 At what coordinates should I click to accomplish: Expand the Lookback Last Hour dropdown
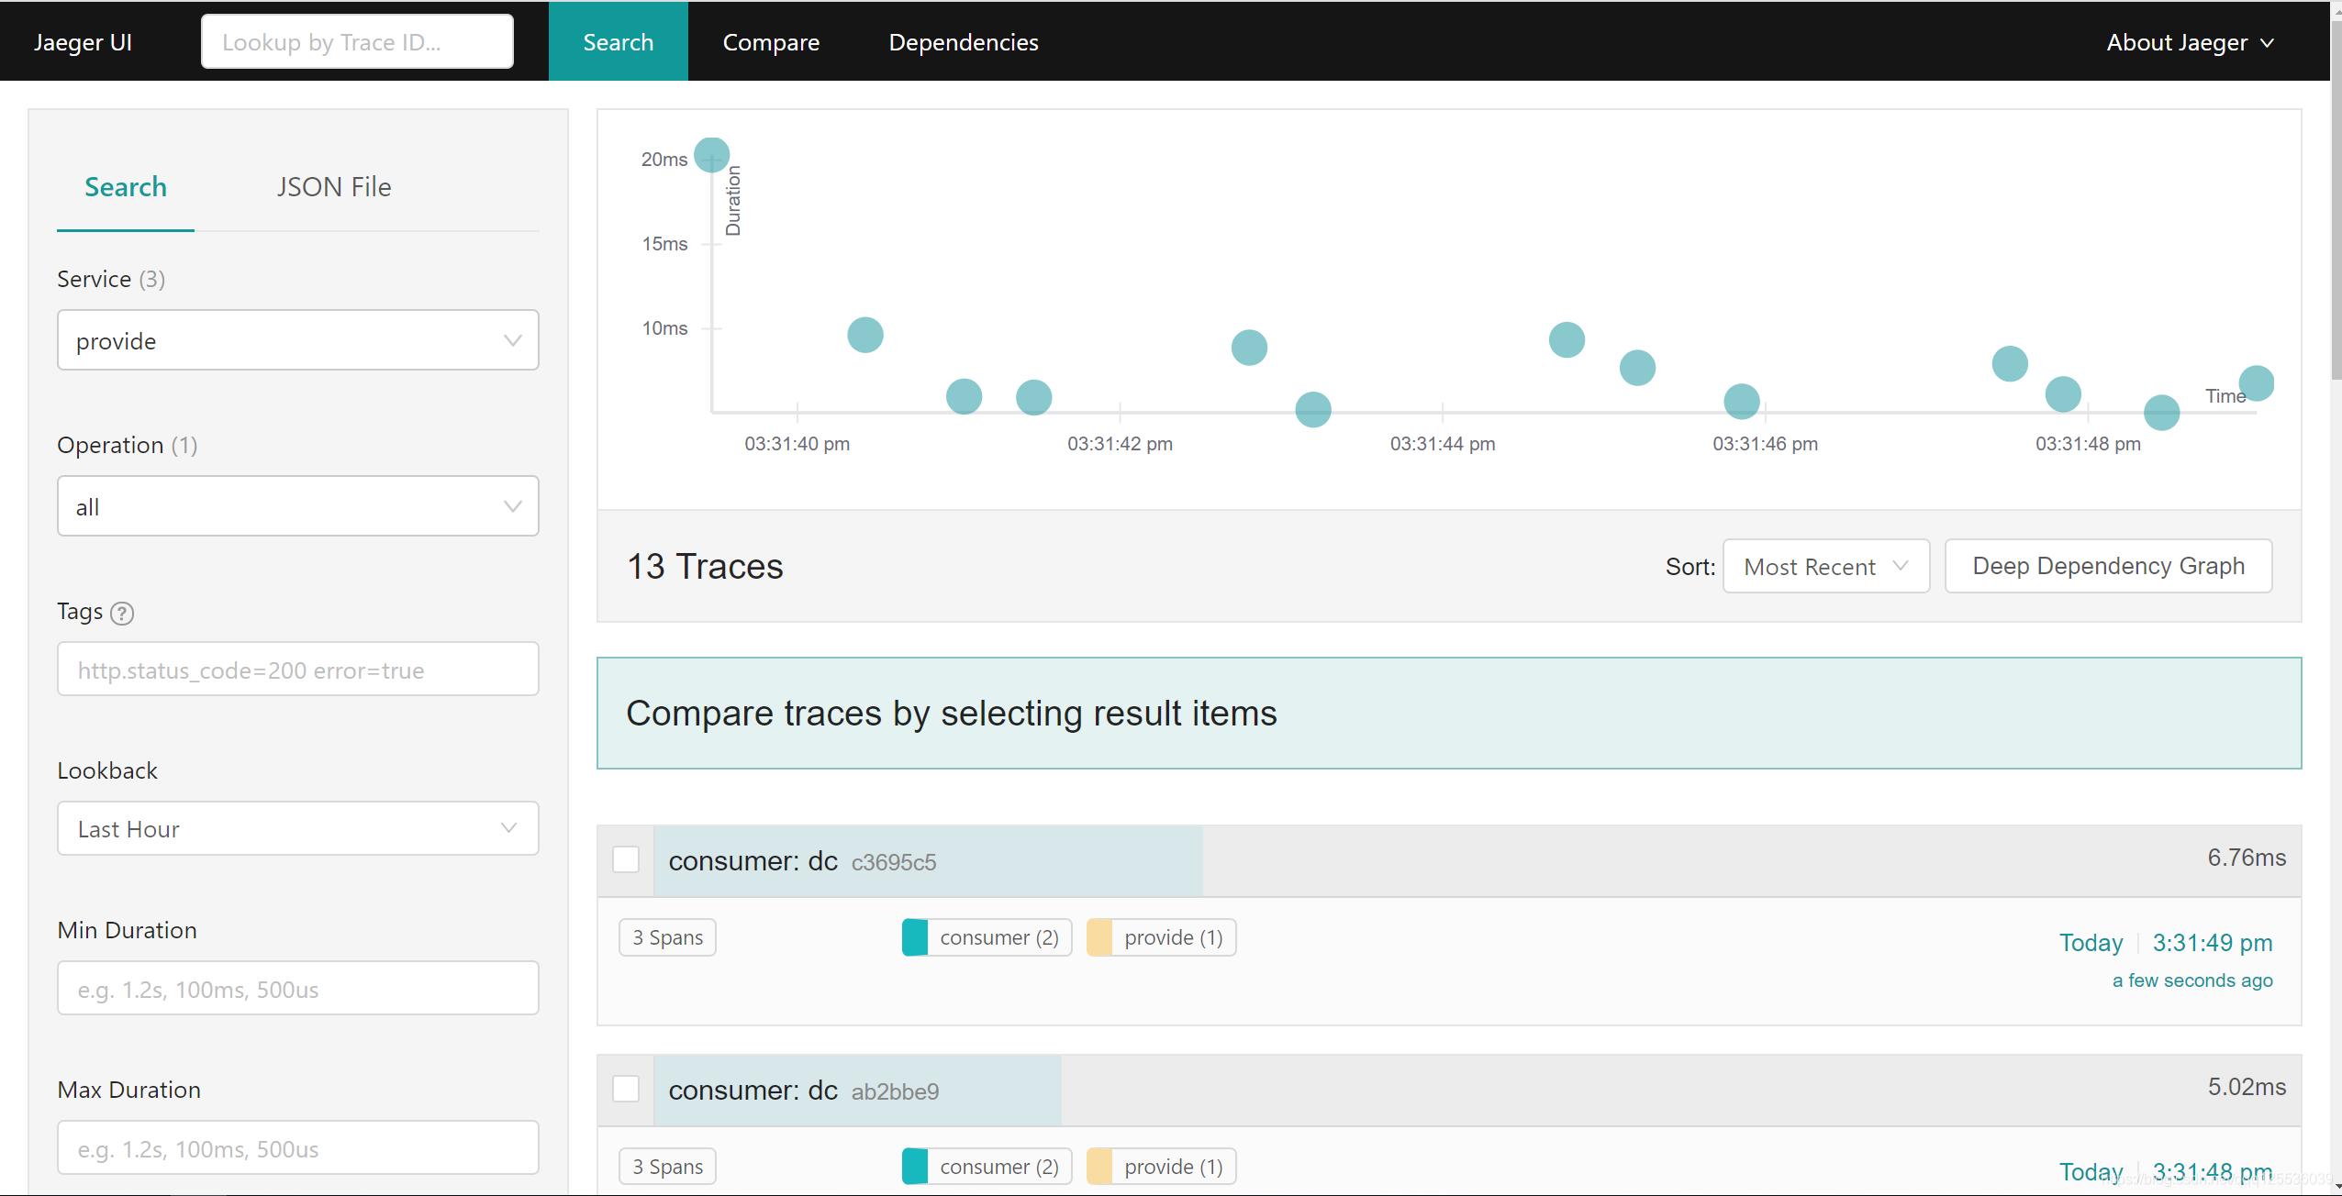tap(299, 828)
